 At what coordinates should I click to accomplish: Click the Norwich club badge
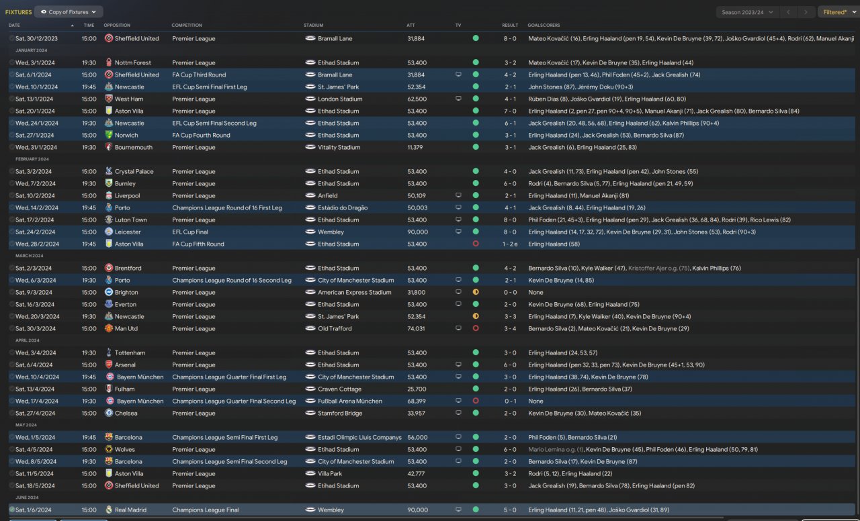(109, 135)
